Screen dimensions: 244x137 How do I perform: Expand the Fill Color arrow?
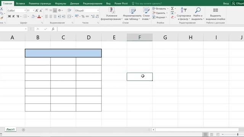(x=36, y=16)
